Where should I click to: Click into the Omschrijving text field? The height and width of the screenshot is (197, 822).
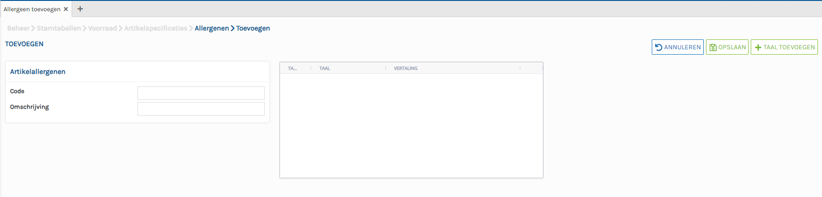(201, 109)
